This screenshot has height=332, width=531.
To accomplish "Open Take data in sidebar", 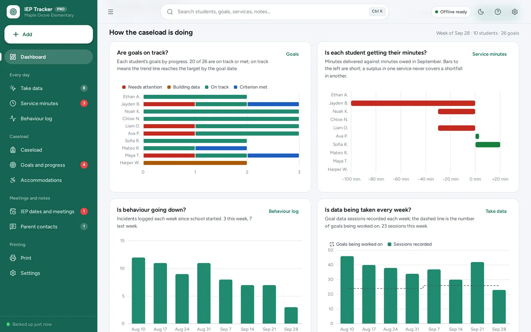I will 49,88.
